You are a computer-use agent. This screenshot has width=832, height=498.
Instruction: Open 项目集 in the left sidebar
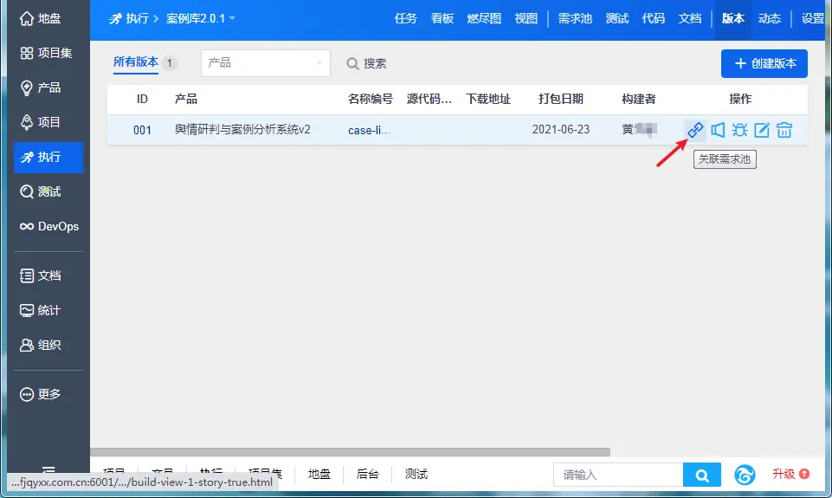tap(48, 53)
